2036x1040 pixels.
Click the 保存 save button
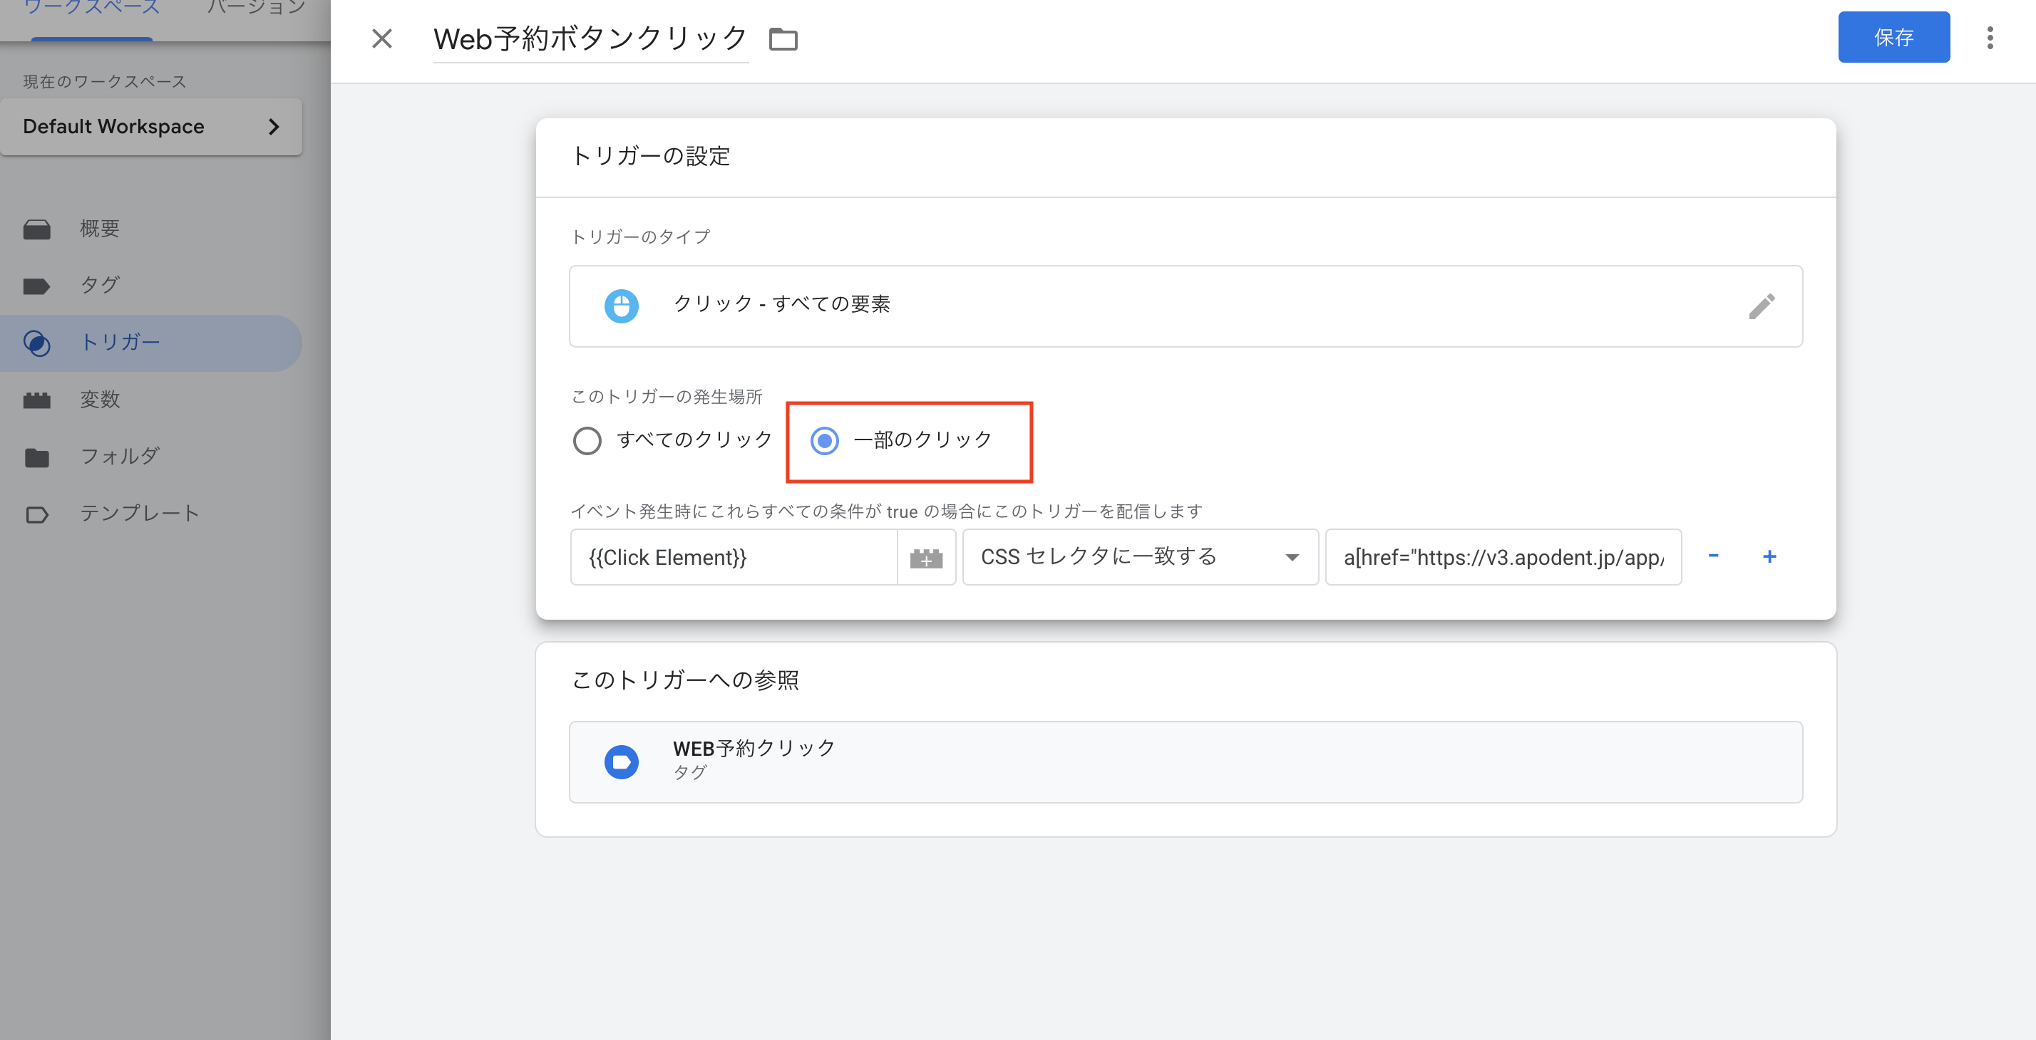[x=1893, y=38]
